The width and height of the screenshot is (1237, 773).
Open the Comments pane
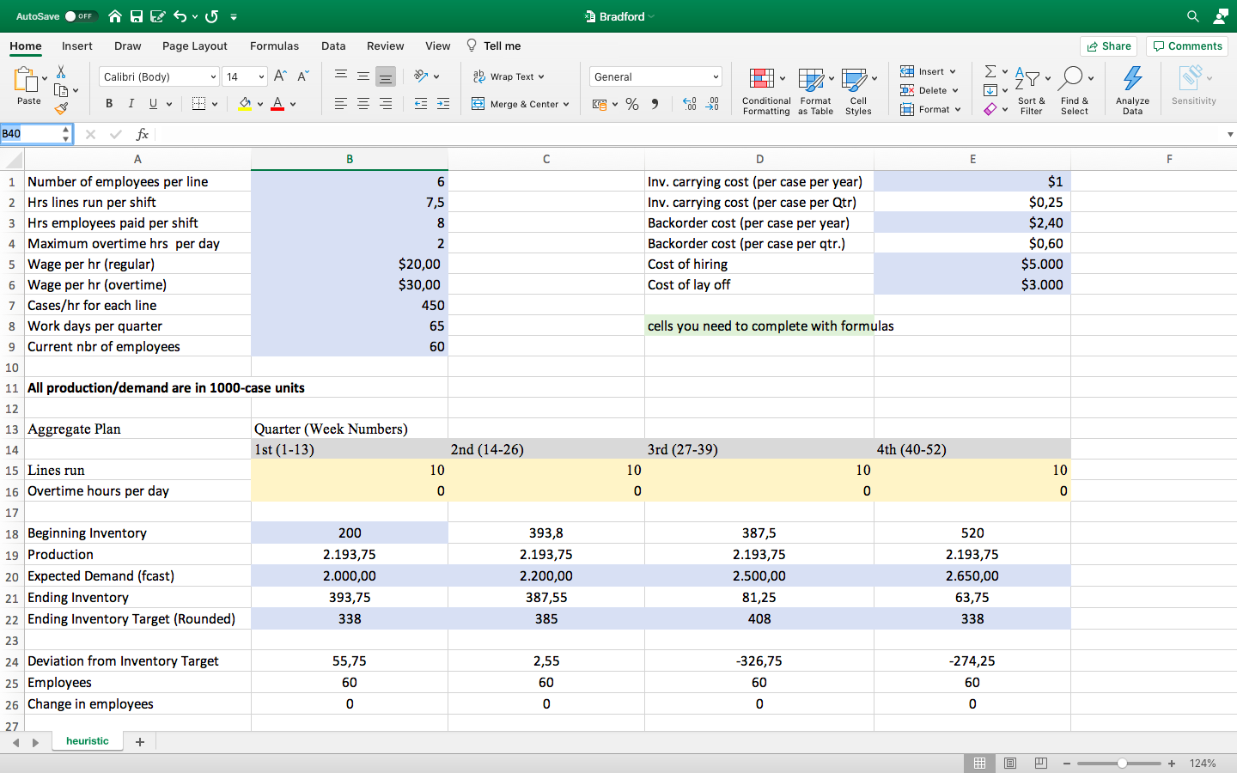tap(1186, 46)
